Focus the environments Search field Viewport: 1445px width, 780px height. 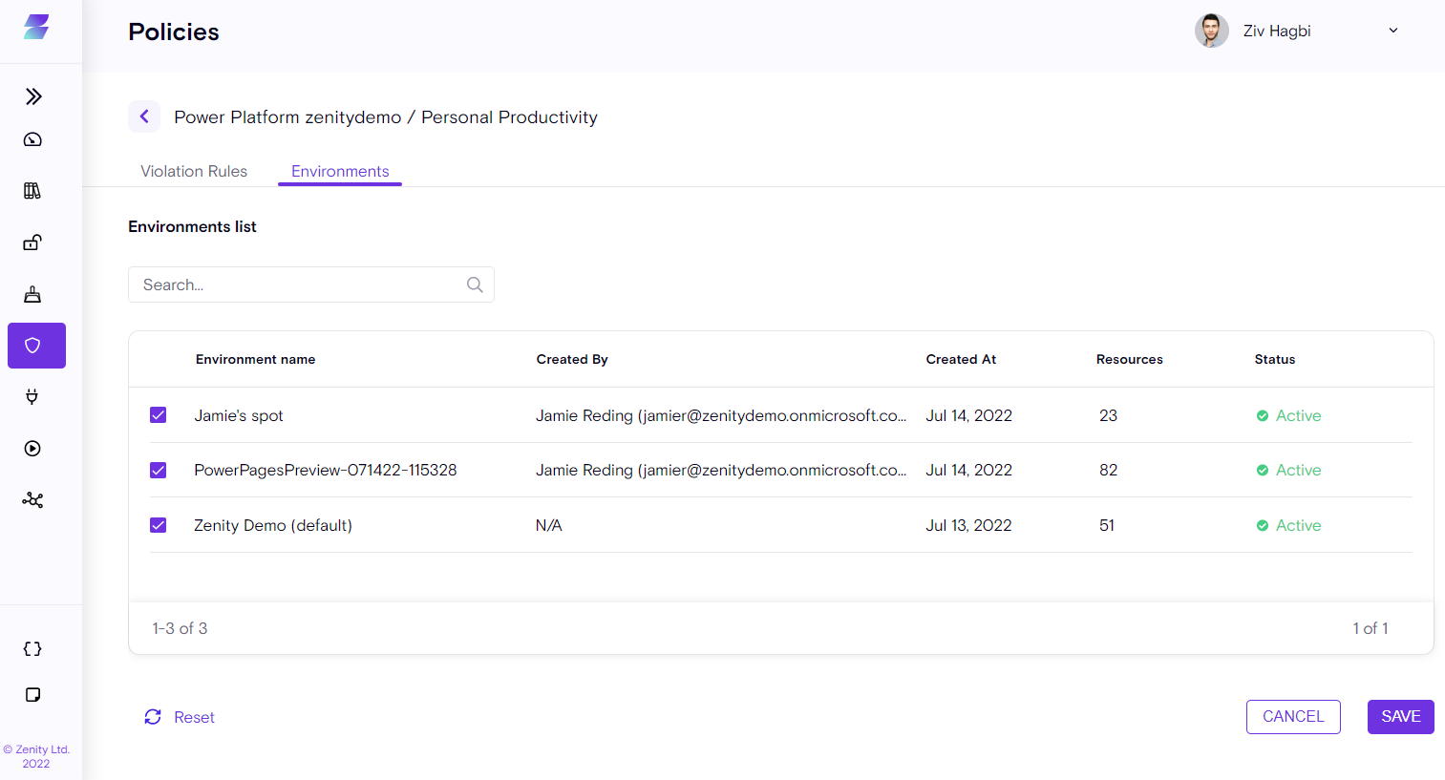click(301, 285)
